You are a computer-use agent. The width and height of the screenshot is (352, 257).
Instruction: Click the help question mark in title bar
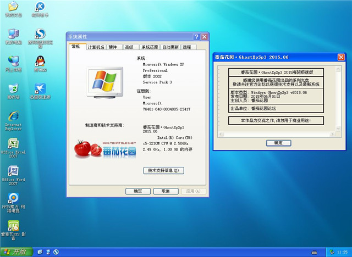pos(195,37)
